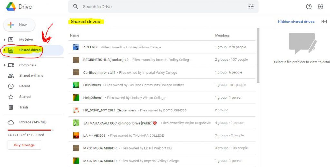
Task: Click the LA *** VIDEOS drive thumbnail
Action: pos(76,135)
